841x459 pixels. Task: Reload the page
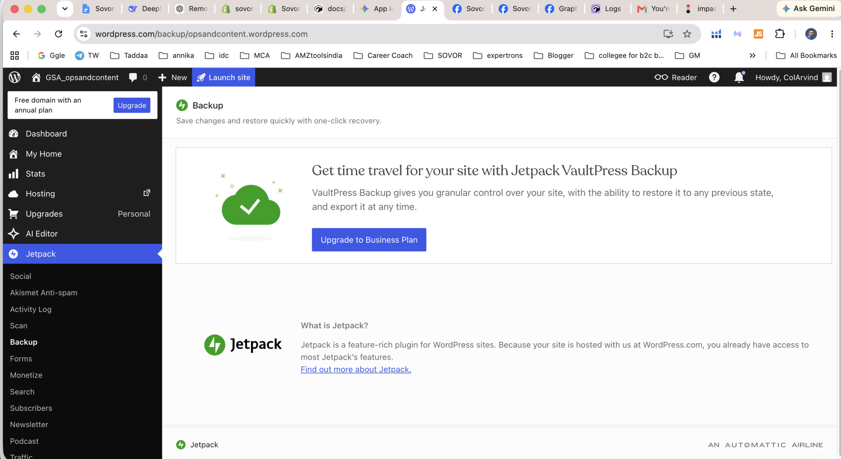[x=58, y=34]
